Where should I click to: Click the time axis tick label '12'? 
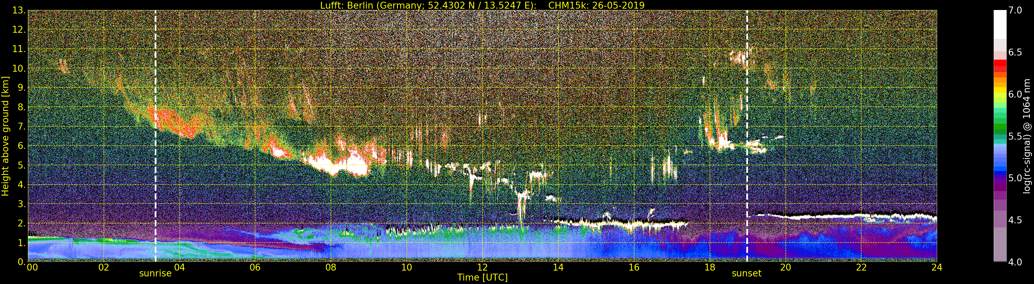click(x=482, y=267)
